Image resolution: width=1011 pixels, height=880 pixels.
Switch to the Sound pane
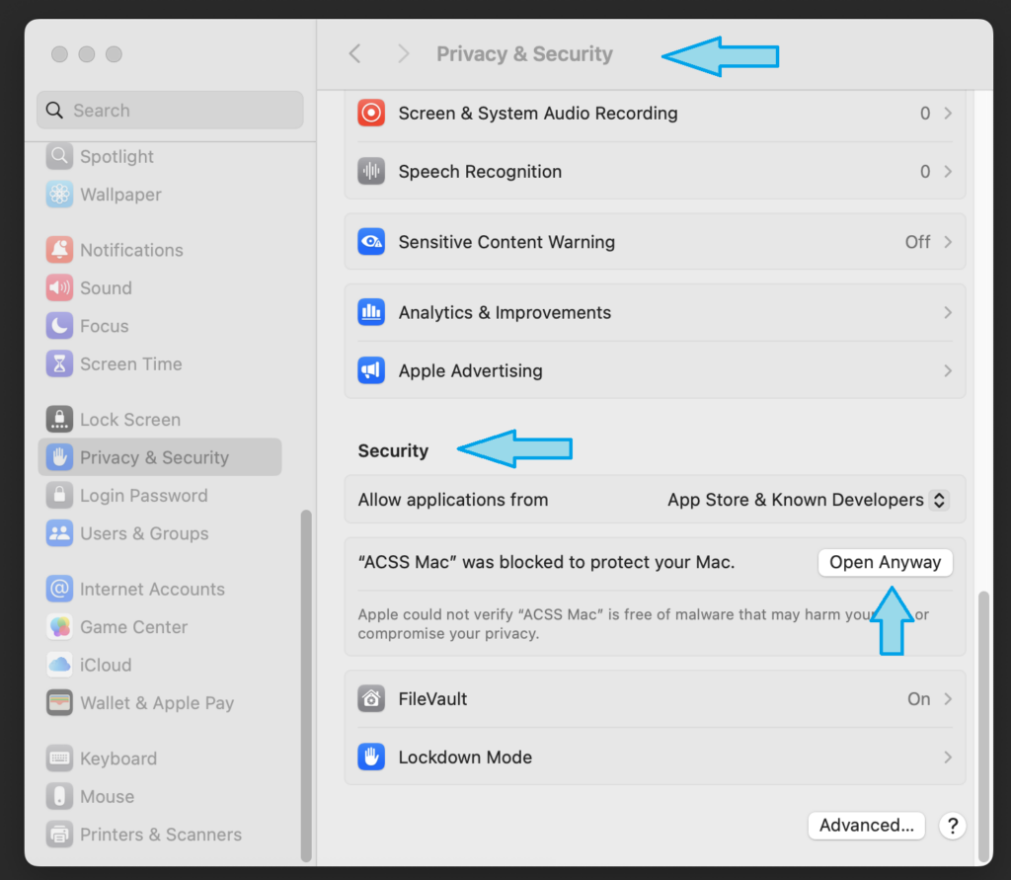pos(106,287)
